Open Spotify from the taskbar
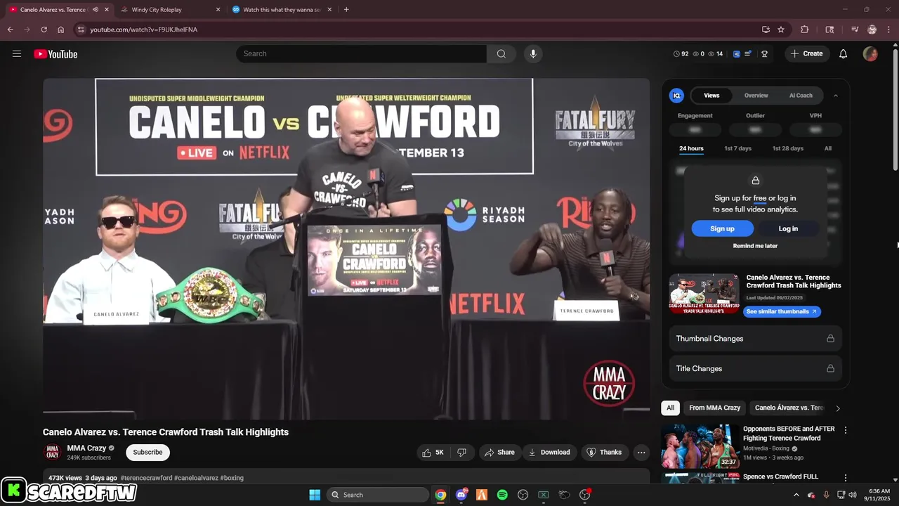Viewport: 899px width, 506px height. pyautogui.click(x=502, y=495)
